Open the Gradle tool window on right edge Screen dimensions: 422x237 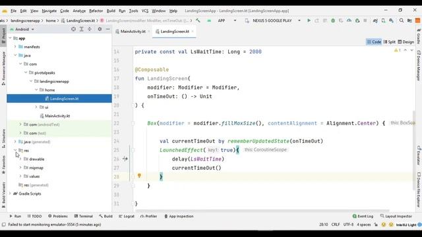419,36
